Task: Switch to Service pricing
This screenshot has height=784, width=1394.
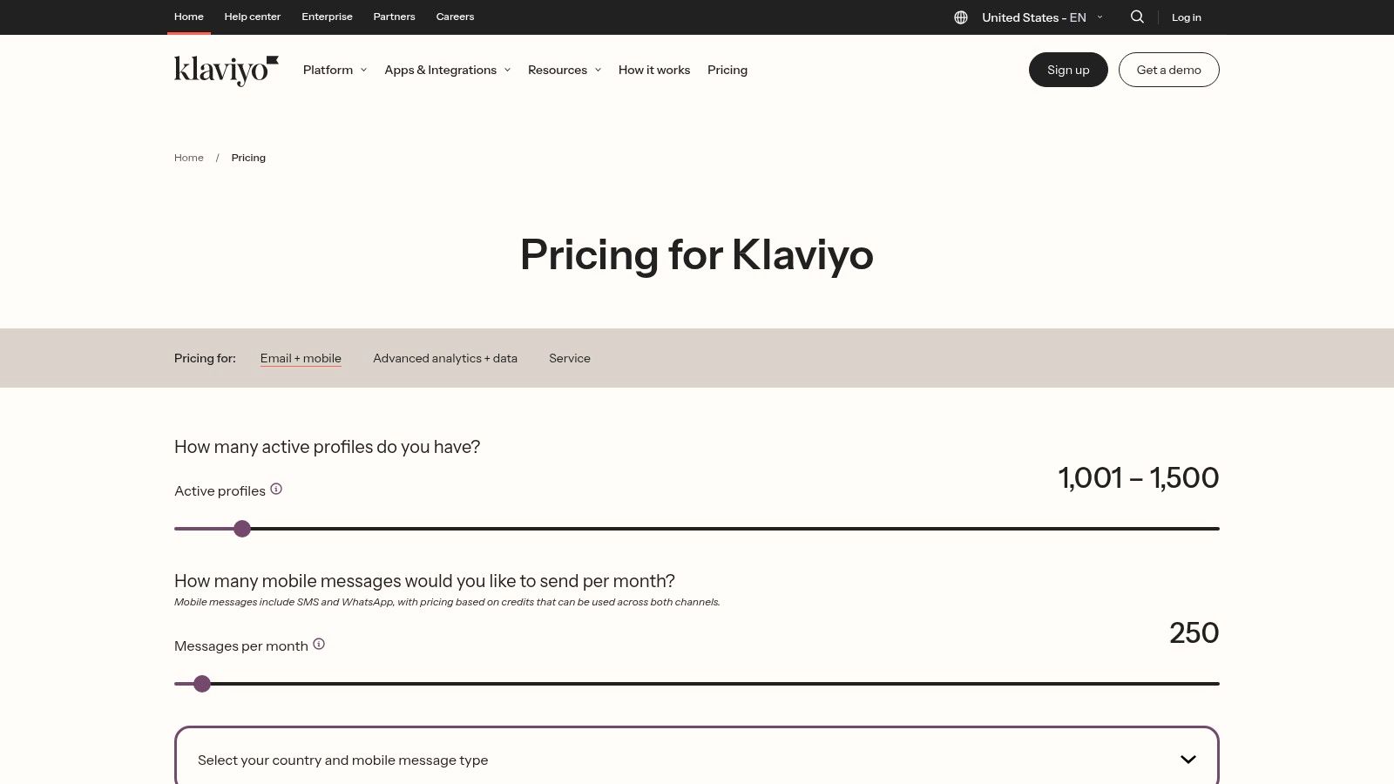Action: (x=569, y=358)
